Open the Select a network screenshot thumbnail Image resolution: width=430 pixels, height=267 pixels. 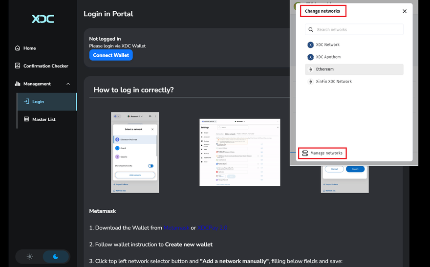(x=135, y=153)
